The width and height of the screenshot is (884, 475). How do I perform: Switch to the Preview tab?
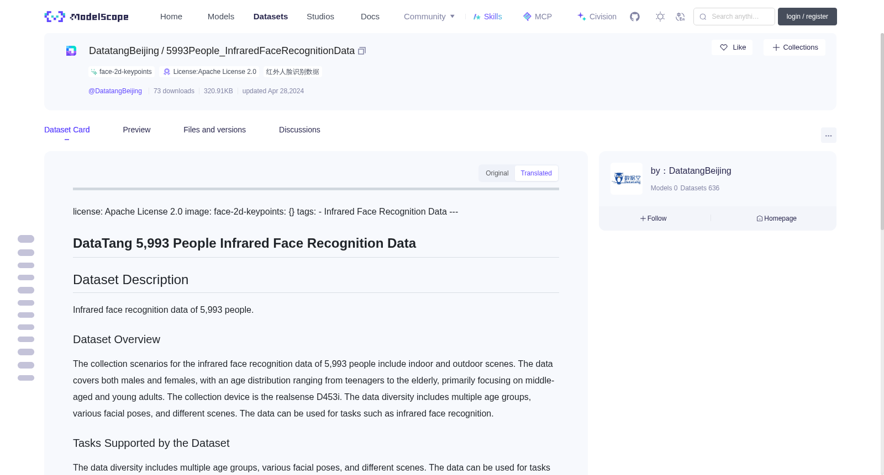[x=136, y=130]
